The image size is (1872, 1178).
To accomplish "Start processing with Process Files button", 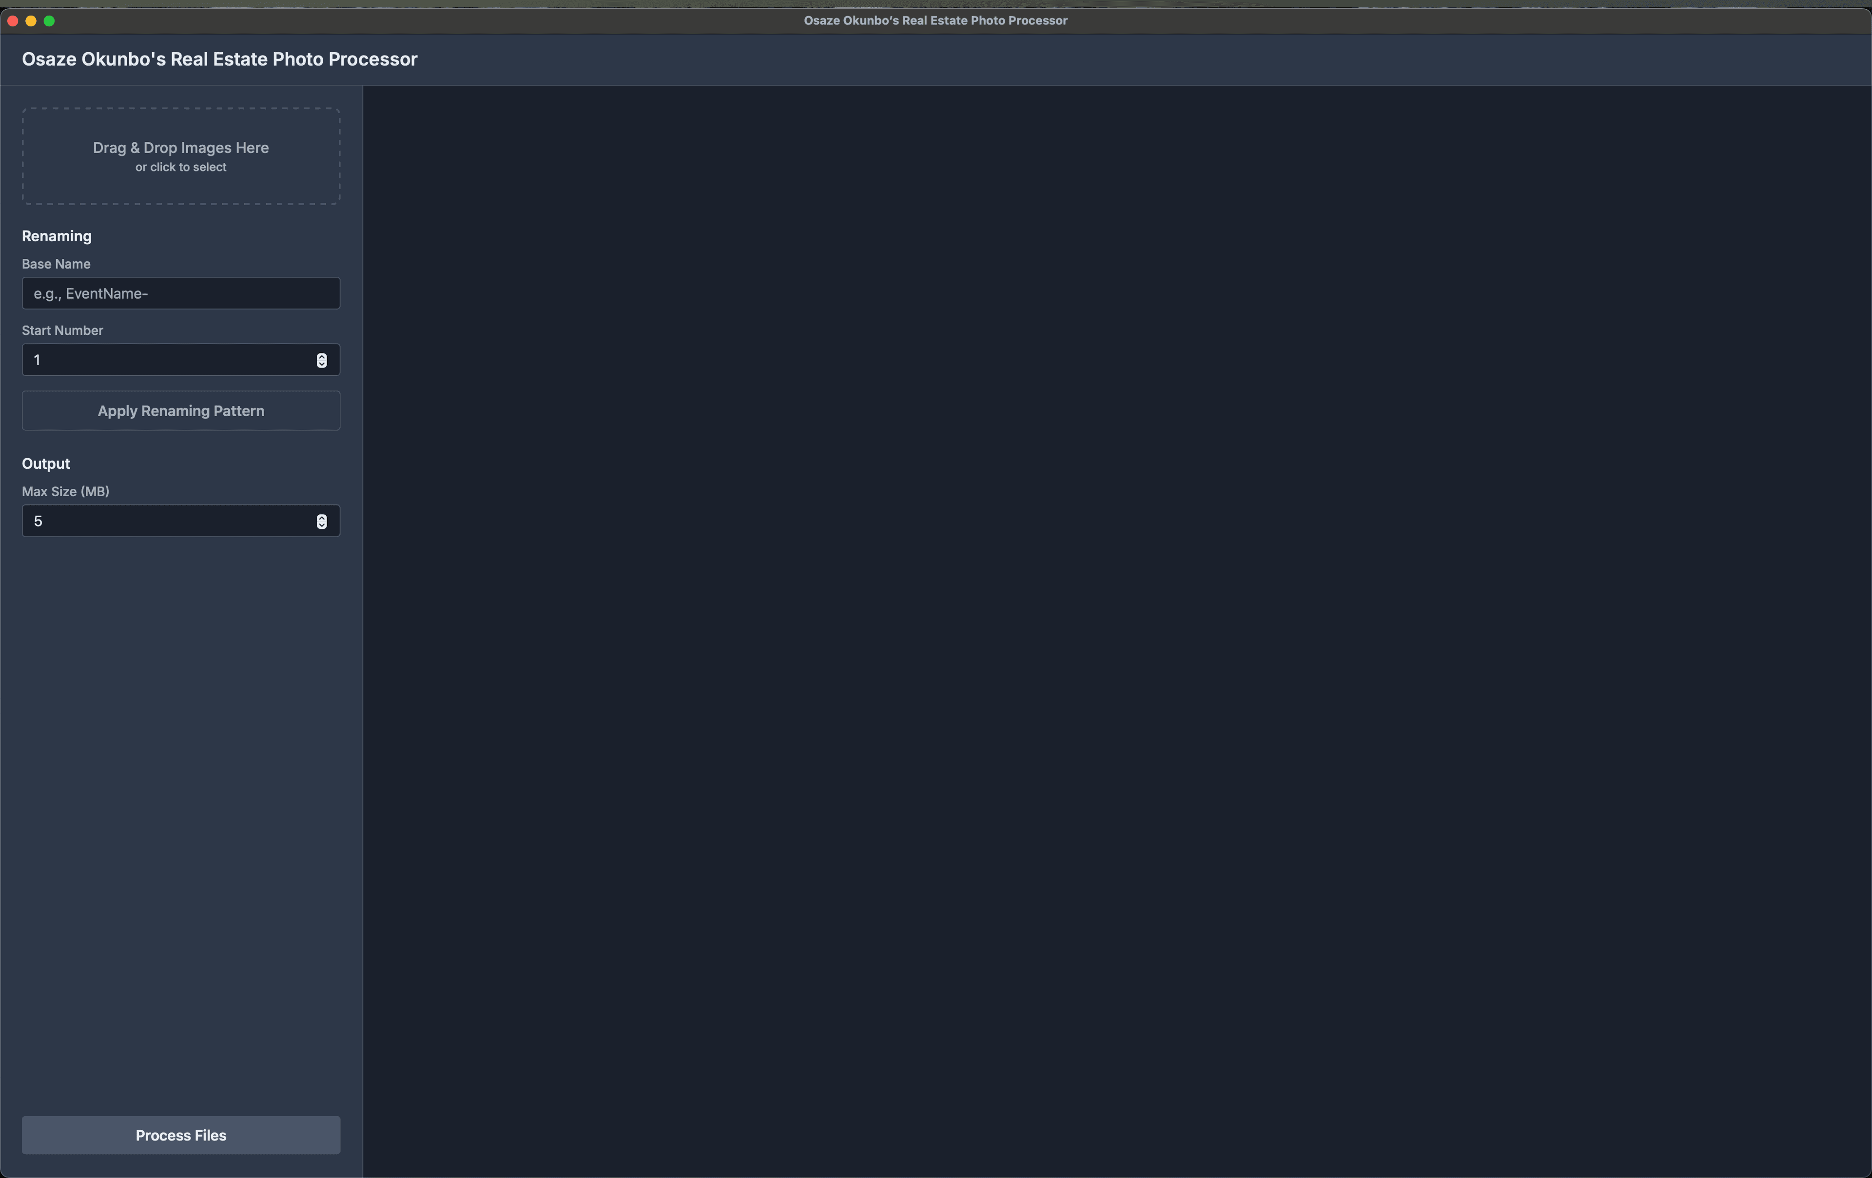I will click(180, 1135).
